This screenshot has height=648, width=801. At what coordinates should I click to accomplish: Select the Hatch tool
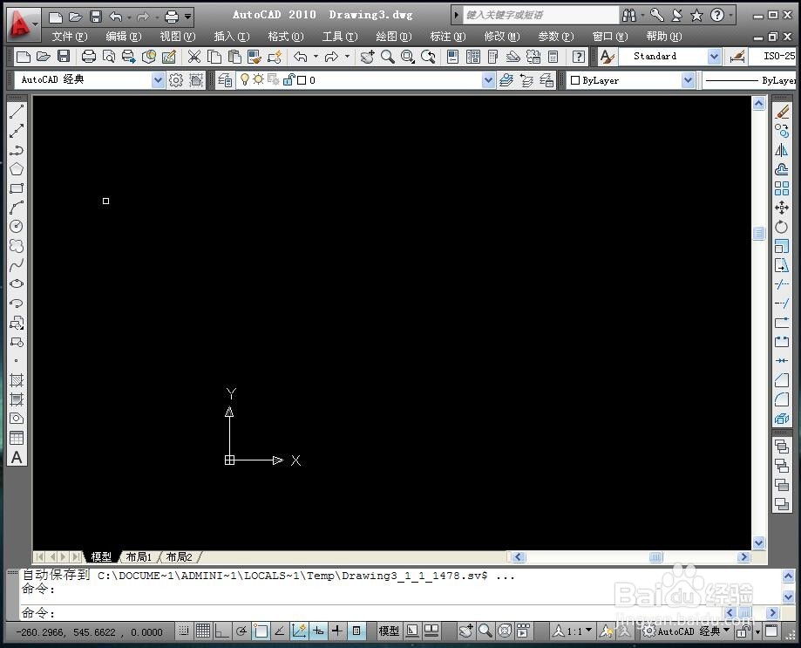click(x=17, y=380)
